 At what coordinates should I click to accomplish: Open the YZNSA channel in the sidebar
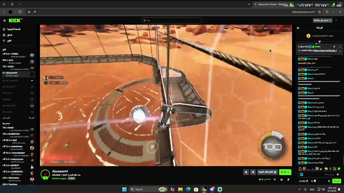pos(18,55)
